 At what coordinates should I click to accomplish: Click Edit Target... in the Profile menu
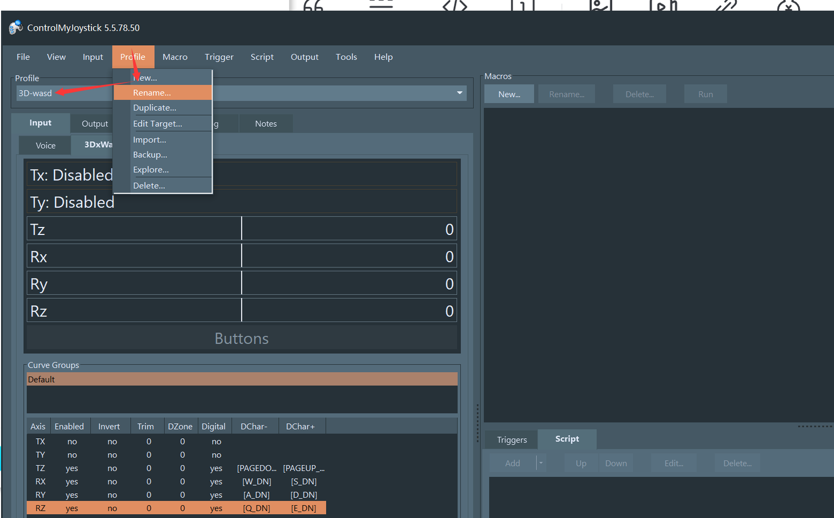[158, 123]
